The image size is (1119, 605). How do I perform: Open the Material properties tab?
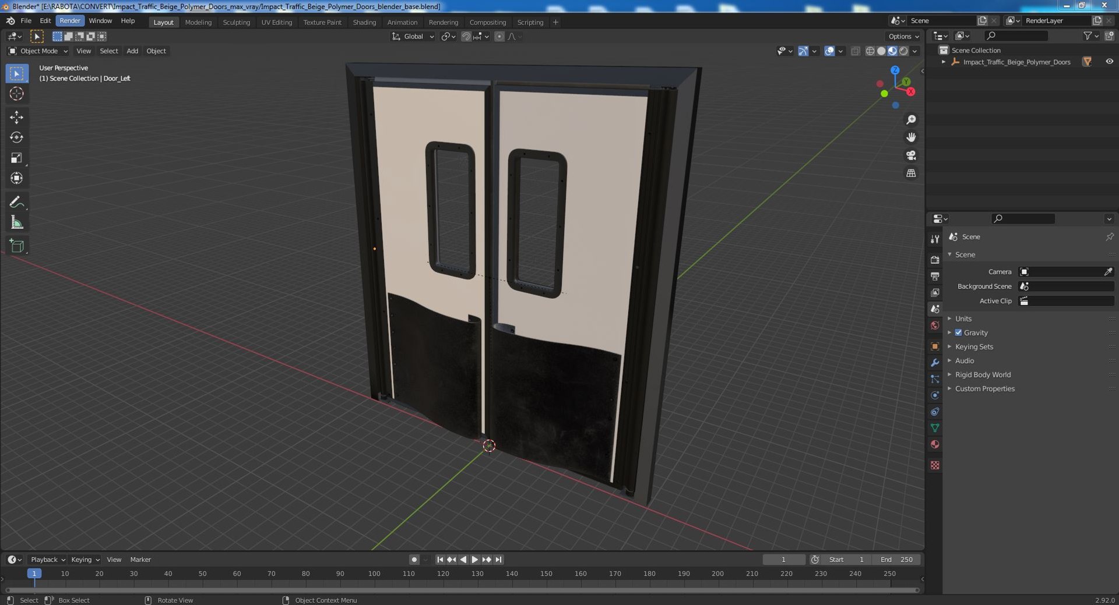pyautogui.click(x=935, y=444)
